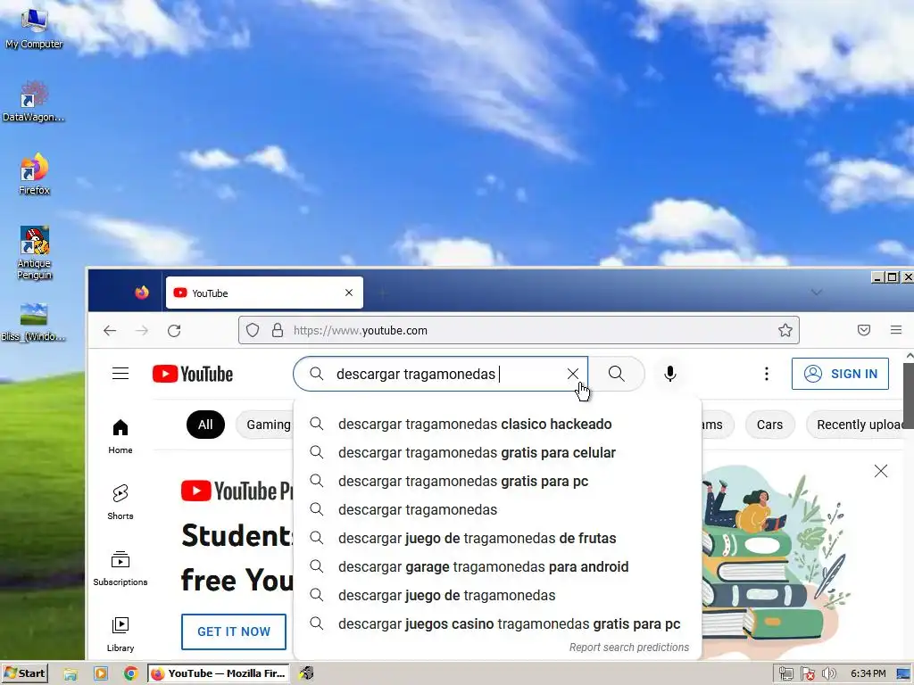The height and width of the screenshot is (685, 914).
Task: Choose suggestion 'descargar garage tragamonedas para android'
Action: tap(497, 566)
